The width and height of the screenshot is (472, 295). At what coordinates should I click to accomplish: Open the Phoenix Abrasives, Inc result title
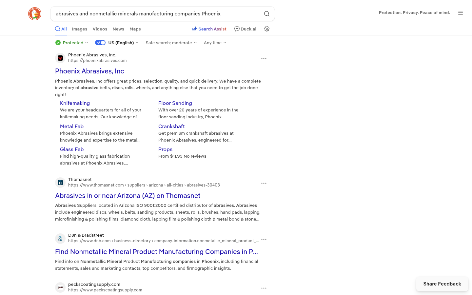click(x=89, y=71)
